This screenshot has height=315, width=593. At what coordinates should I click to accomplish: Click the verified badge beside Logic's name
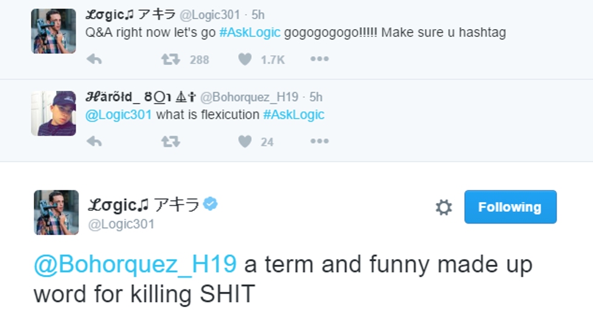coord(211,205)
